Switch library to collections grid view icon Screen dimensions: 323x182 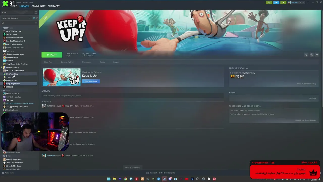36,12
